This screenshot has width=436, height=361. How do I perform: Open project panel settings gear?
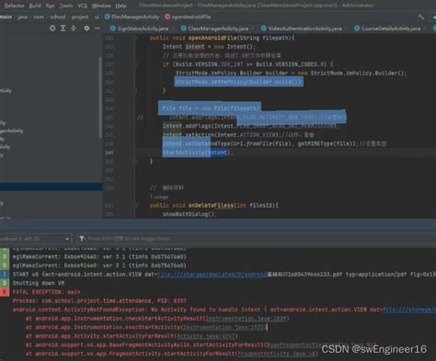click(86, 28)
